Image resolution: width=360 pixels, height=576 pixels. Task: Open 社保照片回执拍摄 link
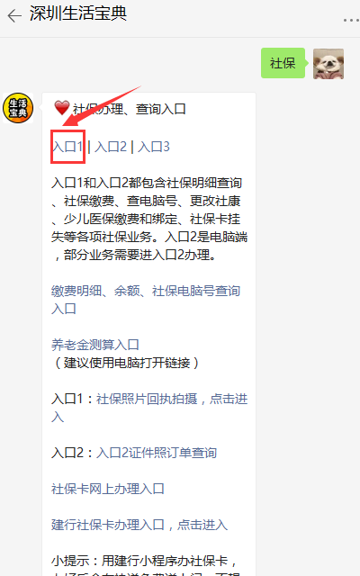click(147, 399)
